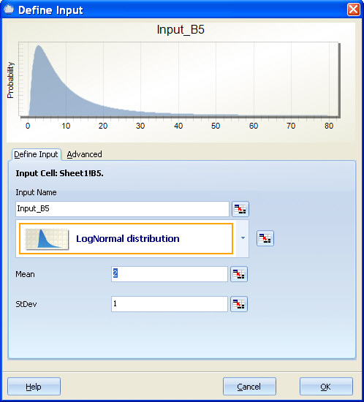The height and width of the screenshot is (402, 364).
Task: Select the LogNormal distribution box
Action: click(x=126, y=239)
